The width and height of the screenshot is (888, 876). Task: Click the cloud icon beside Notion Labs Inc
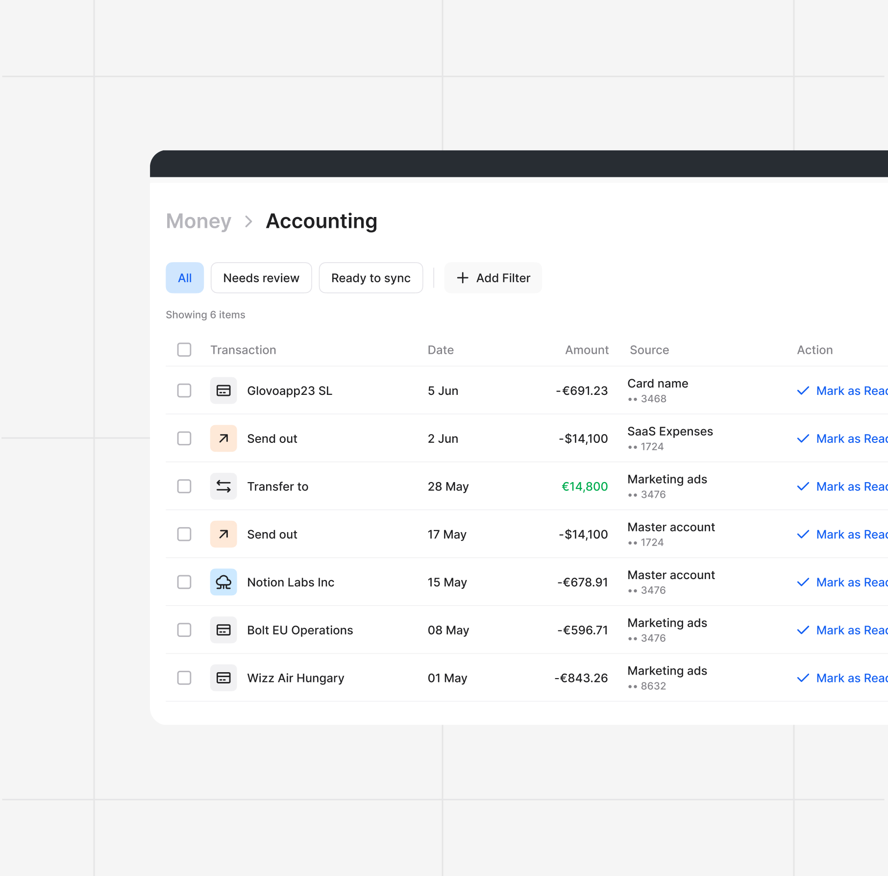point(223,582)
